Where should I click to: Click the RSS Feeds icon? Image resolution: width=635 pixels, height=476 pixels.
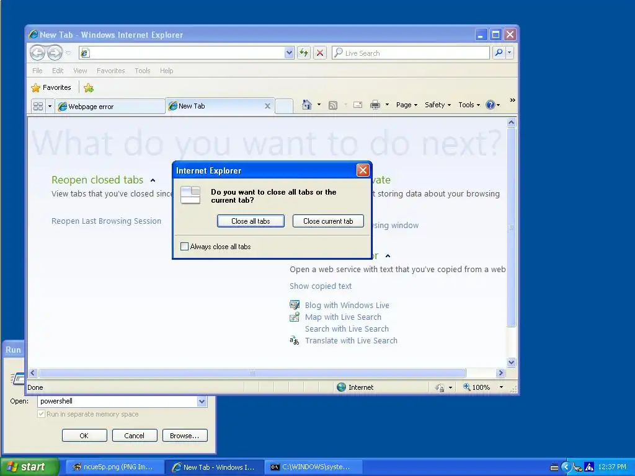pyautogui.click(x=333, y=105)
